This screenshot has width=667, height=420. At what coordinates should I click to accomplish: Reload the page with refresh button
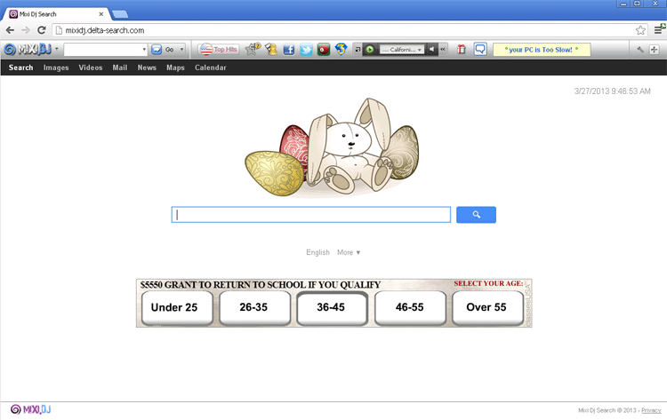pyautogui.click(x=41, y=30)
